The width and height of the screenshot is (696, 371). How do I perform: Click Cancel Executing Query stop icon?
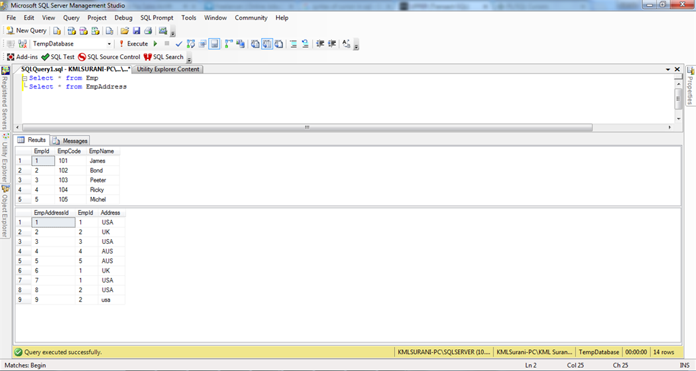167,44
